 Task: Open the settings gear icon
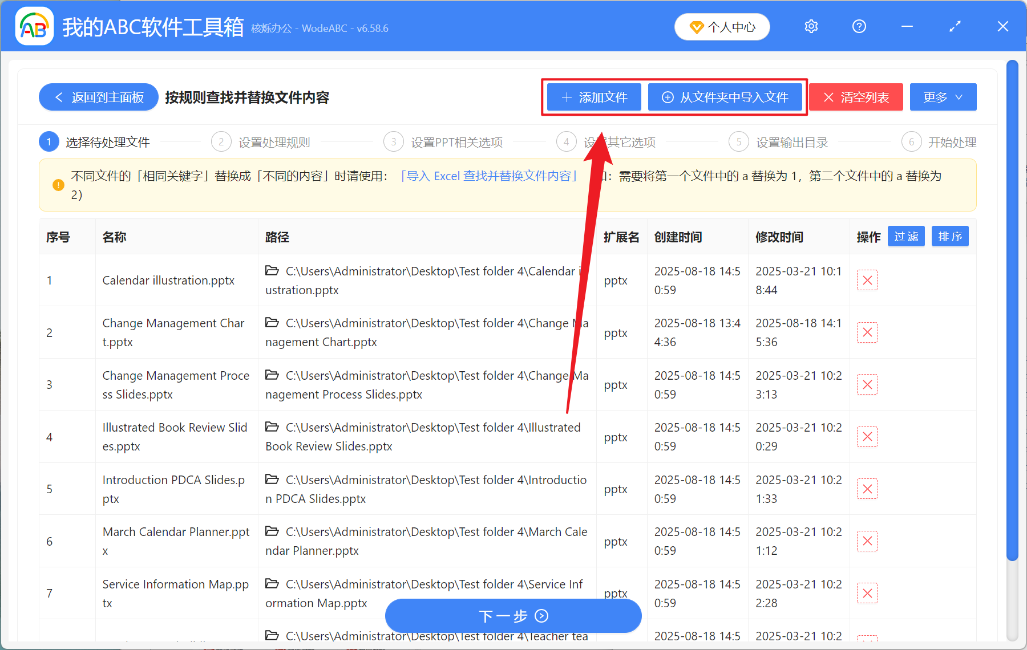[811, 26]
